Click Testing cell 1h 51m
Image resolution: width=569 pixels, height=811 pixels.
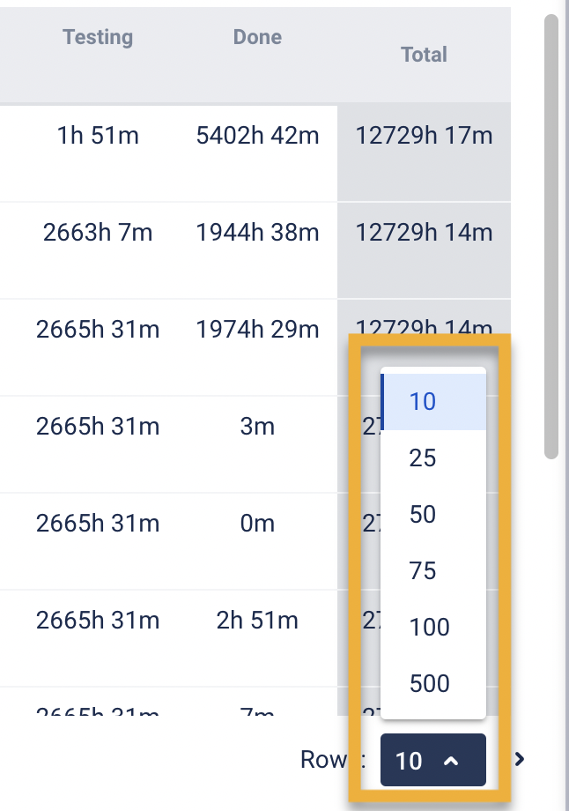pos(98,136)
